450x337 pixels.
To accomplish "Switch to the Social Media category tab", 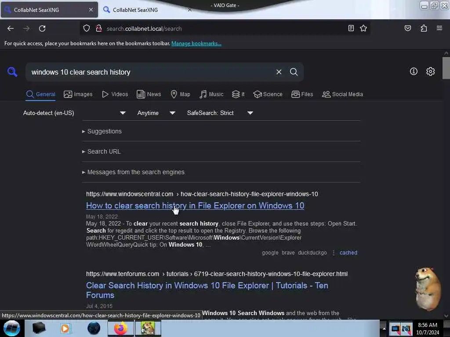I will coord(342,94).
